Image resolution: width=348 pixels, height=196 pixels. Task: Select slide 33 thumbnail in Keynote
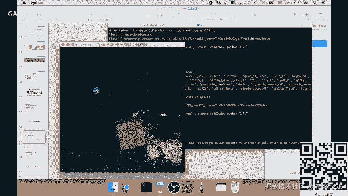[x=34, y=107]
